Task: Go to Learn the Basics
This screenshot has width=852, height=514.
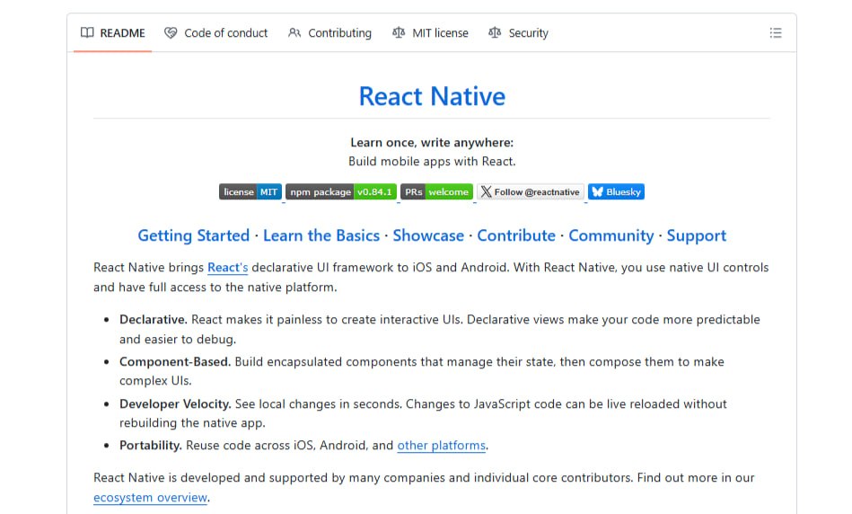Action: tap(321, 235)
